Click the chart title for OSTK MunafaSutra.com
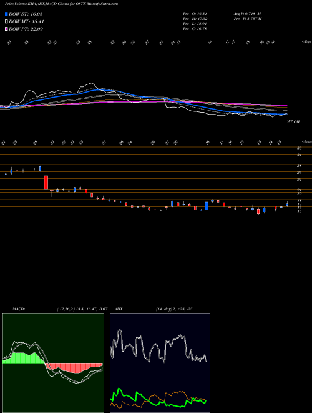 click(61, 4)
